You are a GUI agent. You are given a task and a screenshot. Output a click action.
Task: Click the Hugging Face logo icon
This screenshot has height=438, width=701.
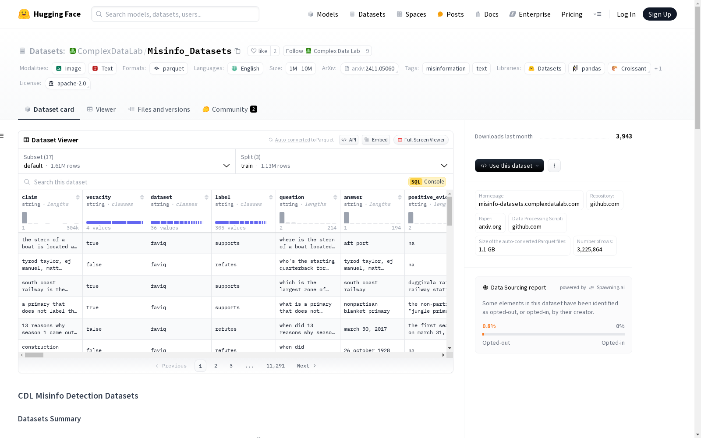coord(24,14)
